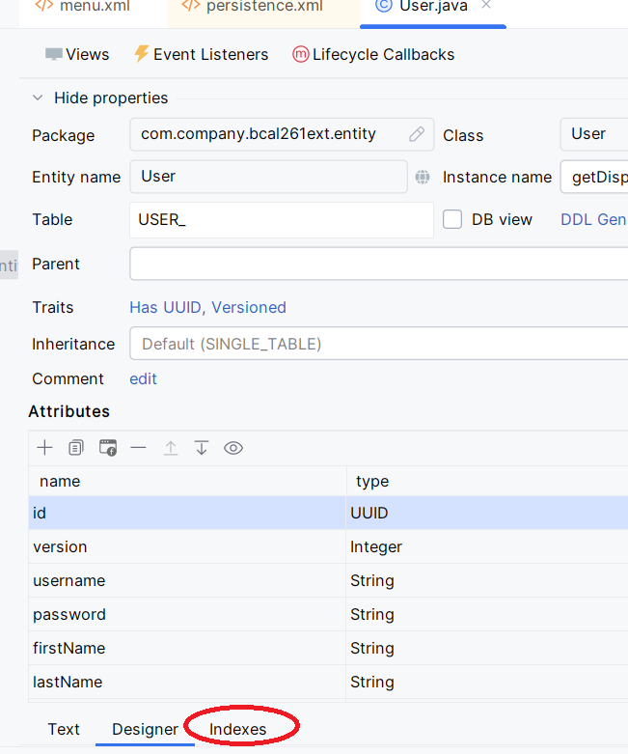628x754 pixels.
Task: Switch to the Text tab
Action: [x=64, y=729]
